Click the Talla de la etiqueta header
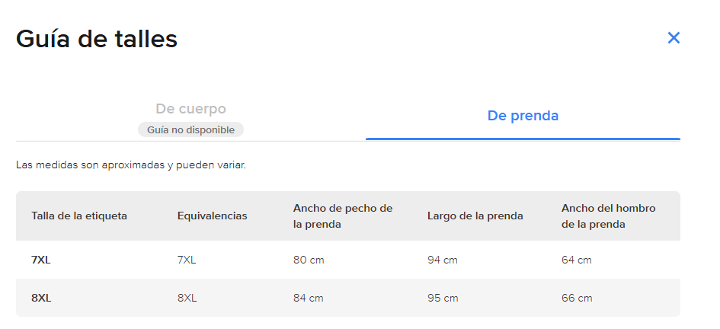Image resolution: width=720 pixels, height=329 pixels. (79, 216)
